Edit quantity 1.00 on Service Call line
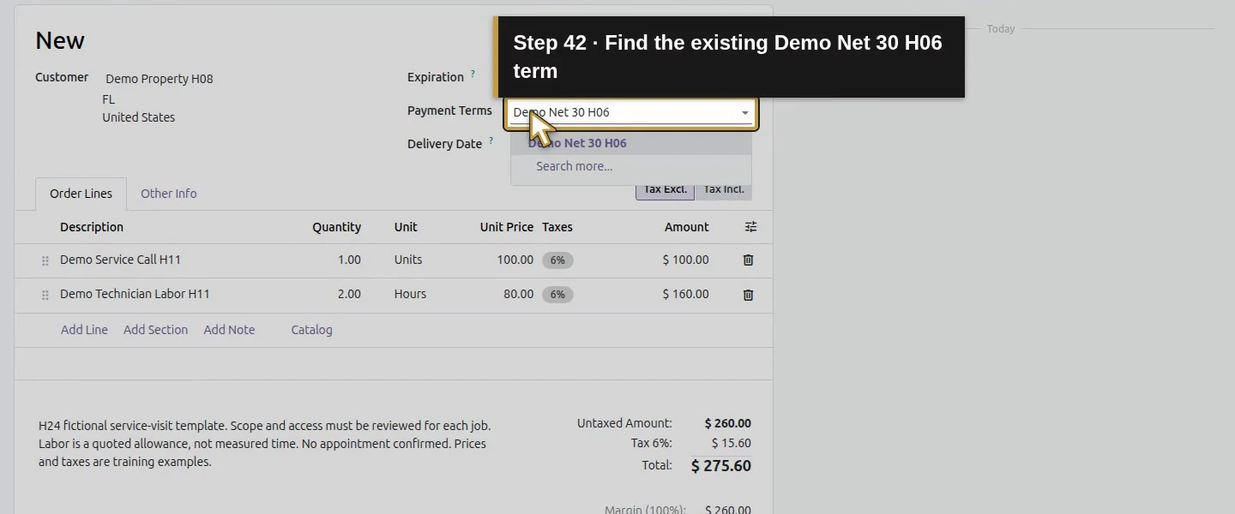1235x514 pixels. point(349,260)
